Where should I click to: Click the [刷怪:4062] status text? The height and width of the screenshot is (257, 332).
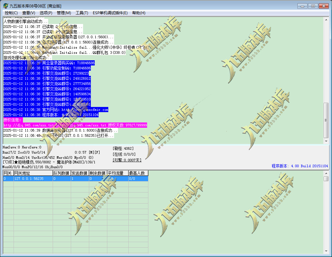coord(123,148)
